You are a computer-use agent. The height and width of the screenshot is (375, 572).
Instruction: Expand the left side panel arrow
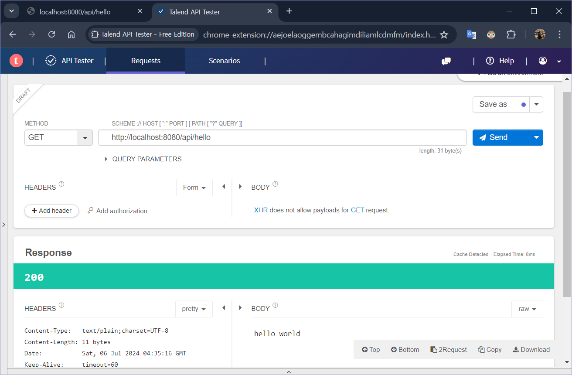(x=3, y=225)
